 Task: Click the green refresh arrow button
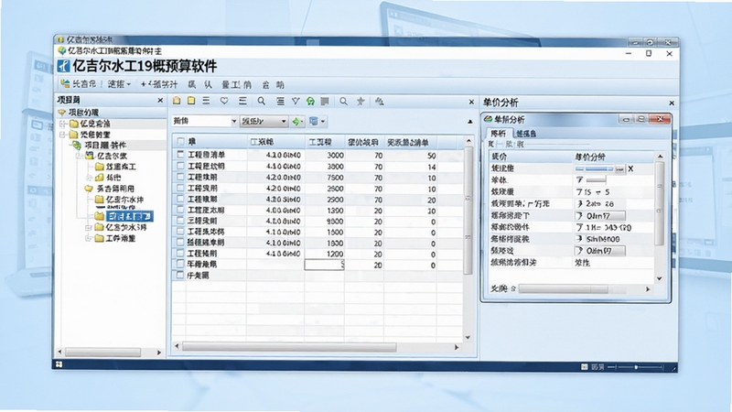click(x=296, y=122)
